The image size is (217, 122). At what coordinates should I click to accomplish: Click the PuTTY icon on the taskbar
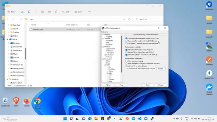tap(152, 119)
